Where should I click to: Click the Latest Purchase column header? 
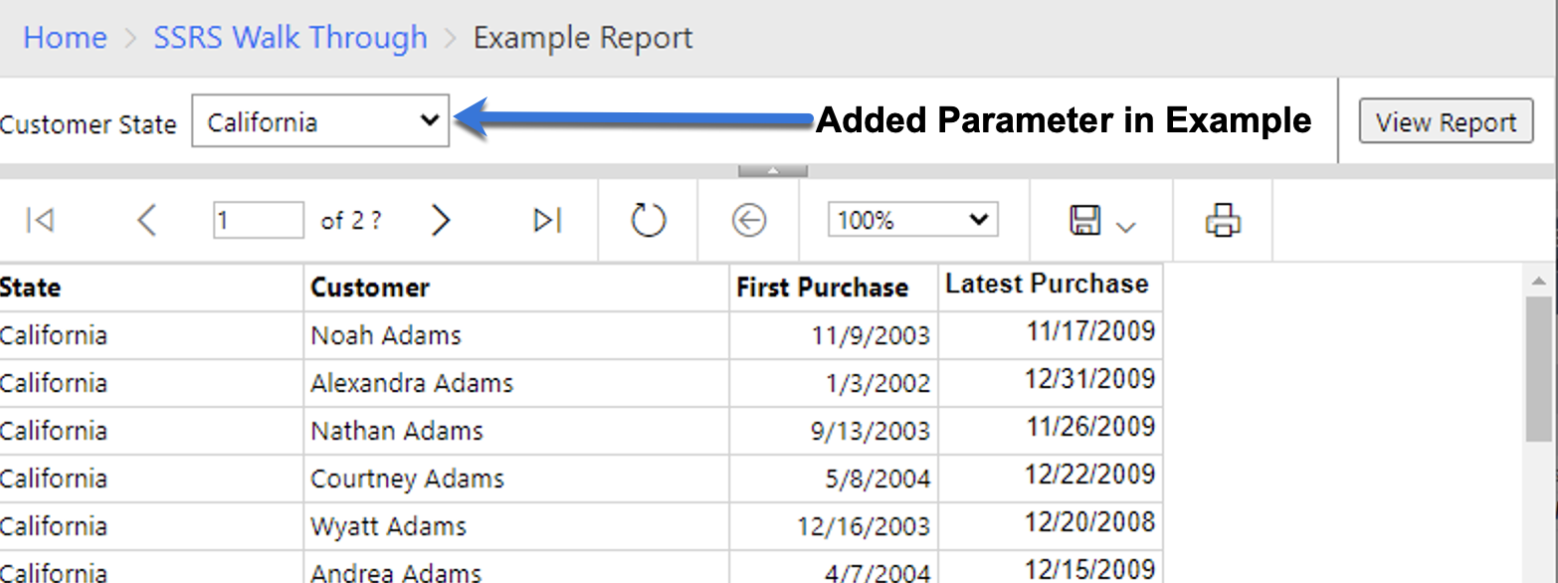click(x=1049, y=286)
